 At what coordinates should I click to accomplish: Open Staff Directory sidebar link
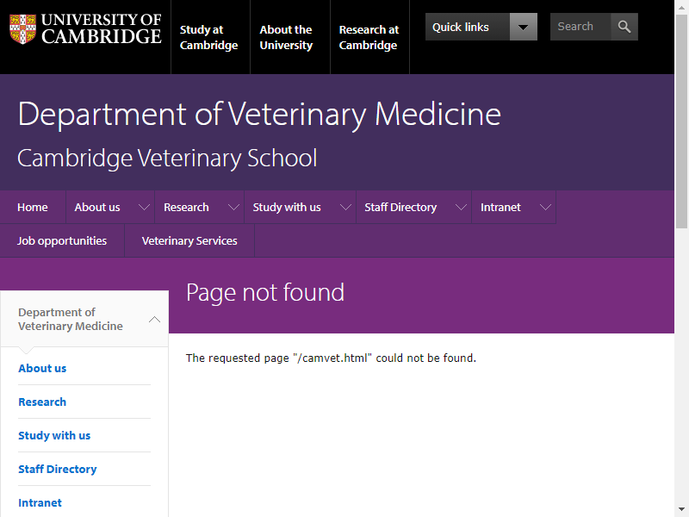pos(58,469)
